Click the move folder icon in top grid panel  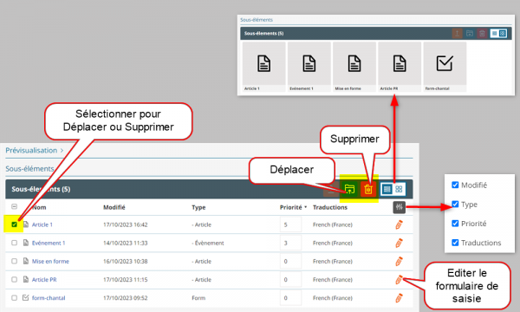(470, 33)
